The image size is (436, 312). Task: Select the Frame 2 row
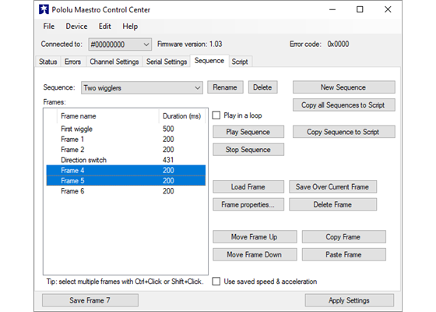pos(125,150)
